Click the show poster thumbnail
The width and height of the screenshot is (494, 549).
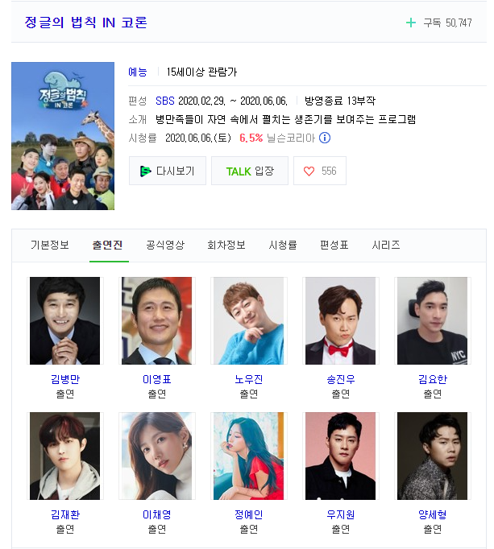point(63,136)
